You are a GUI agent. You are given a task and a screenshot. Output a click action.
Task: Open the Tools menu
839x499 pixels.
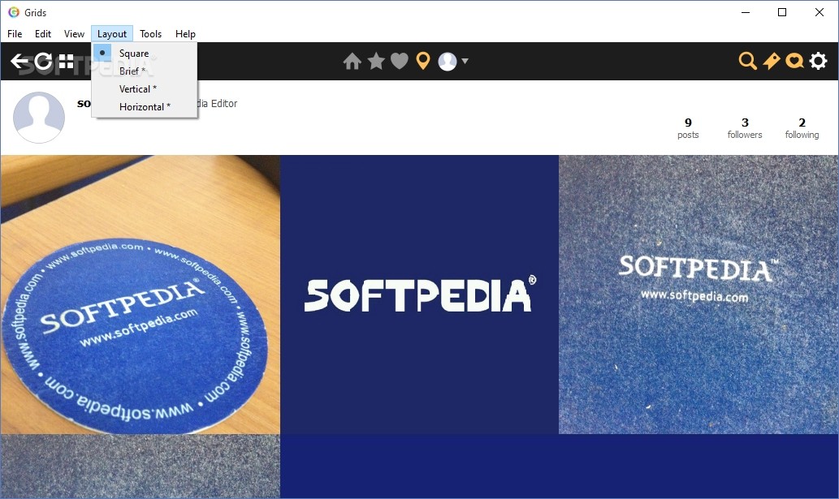(150, 33)
